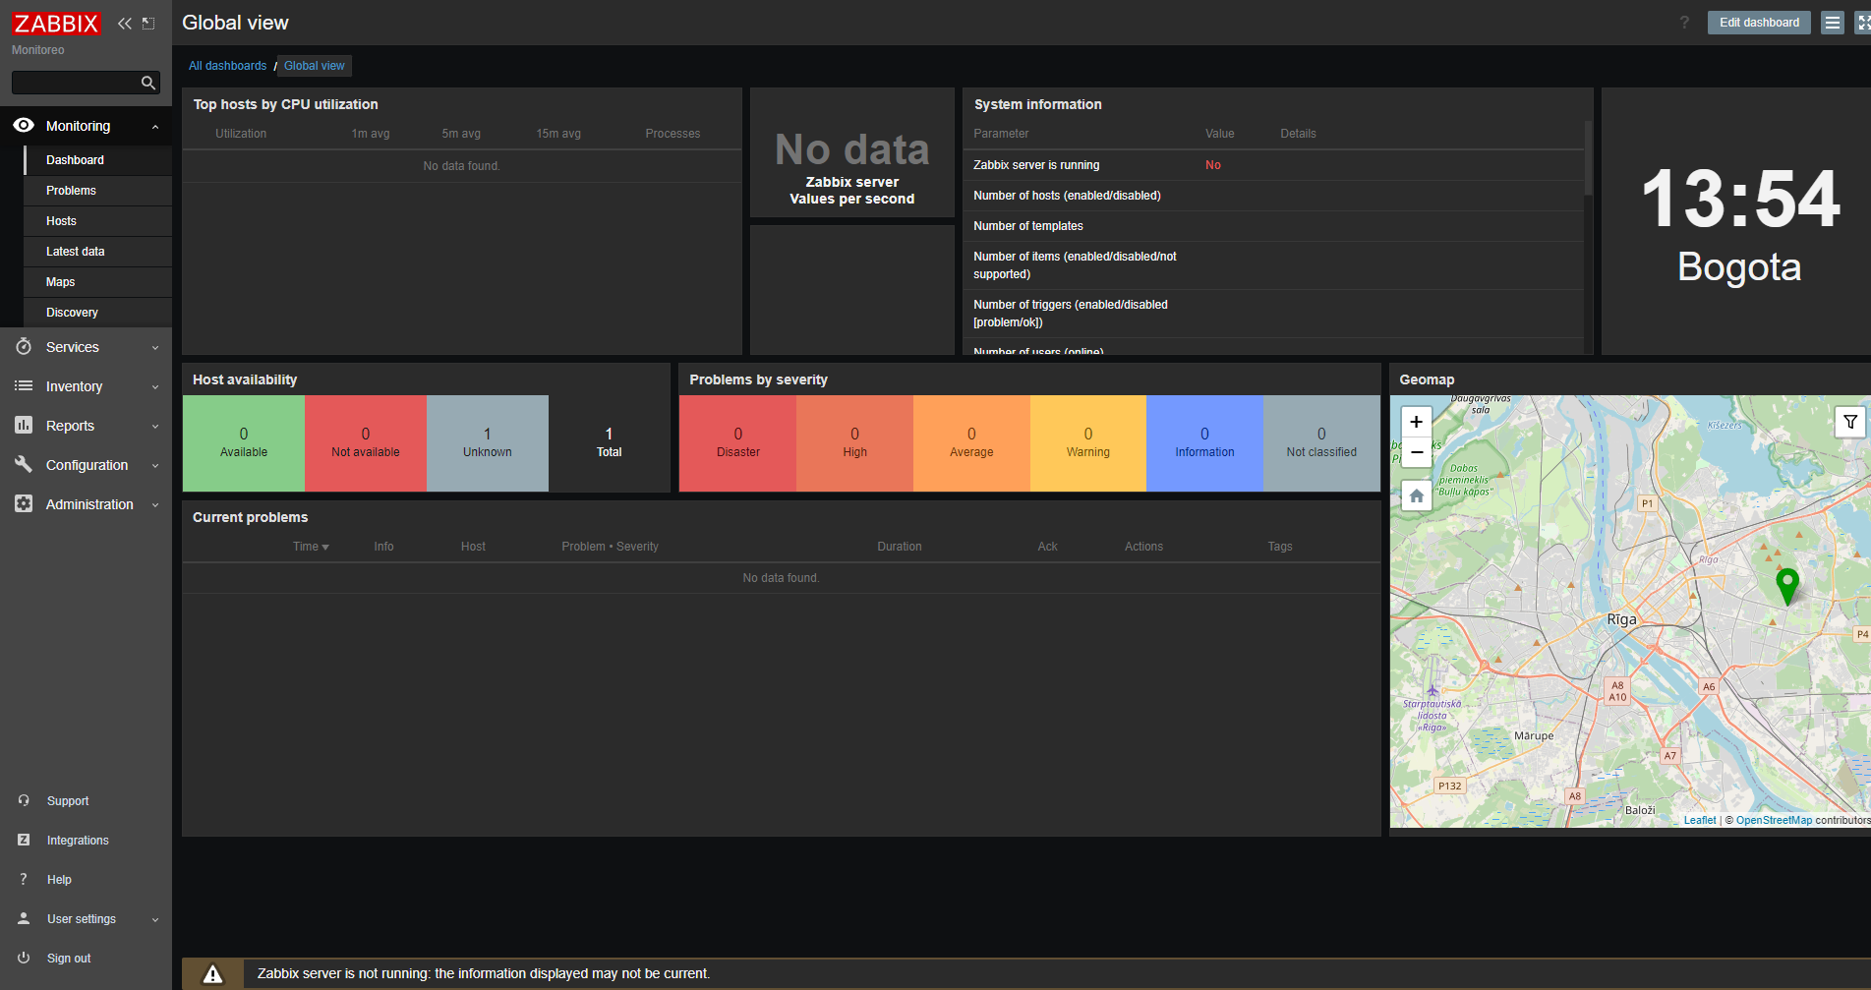Open the OpenStreetMap link on the map
Image resolution: width=1871 pixels, height=990 pixels.
1774,819
